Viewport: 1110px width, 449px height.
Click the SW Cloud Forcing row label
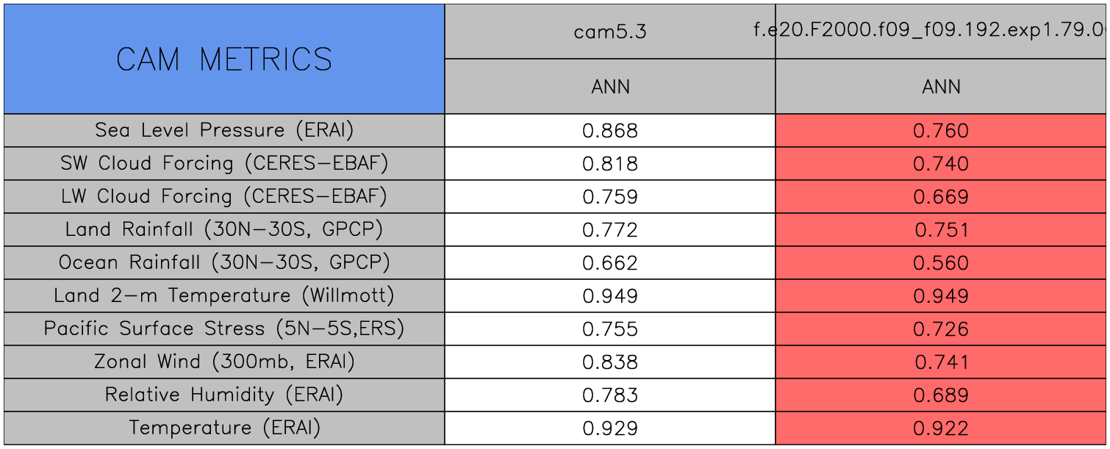tap(224, 164)
